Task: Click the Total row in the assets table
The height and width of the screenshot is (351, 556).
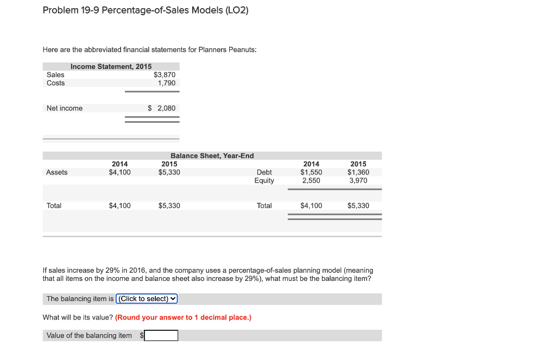Action: click(x=53, y=205)
